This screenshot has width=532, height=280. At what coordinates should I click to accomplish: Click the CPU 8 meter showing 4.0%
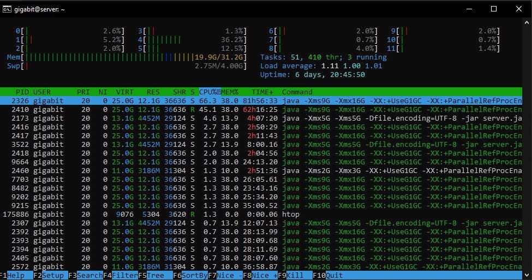(323, 49)
